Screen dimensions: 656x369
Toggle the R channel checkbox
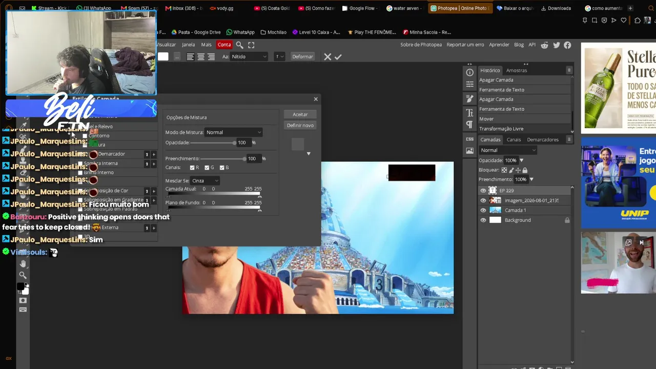[x=192, y=168]
